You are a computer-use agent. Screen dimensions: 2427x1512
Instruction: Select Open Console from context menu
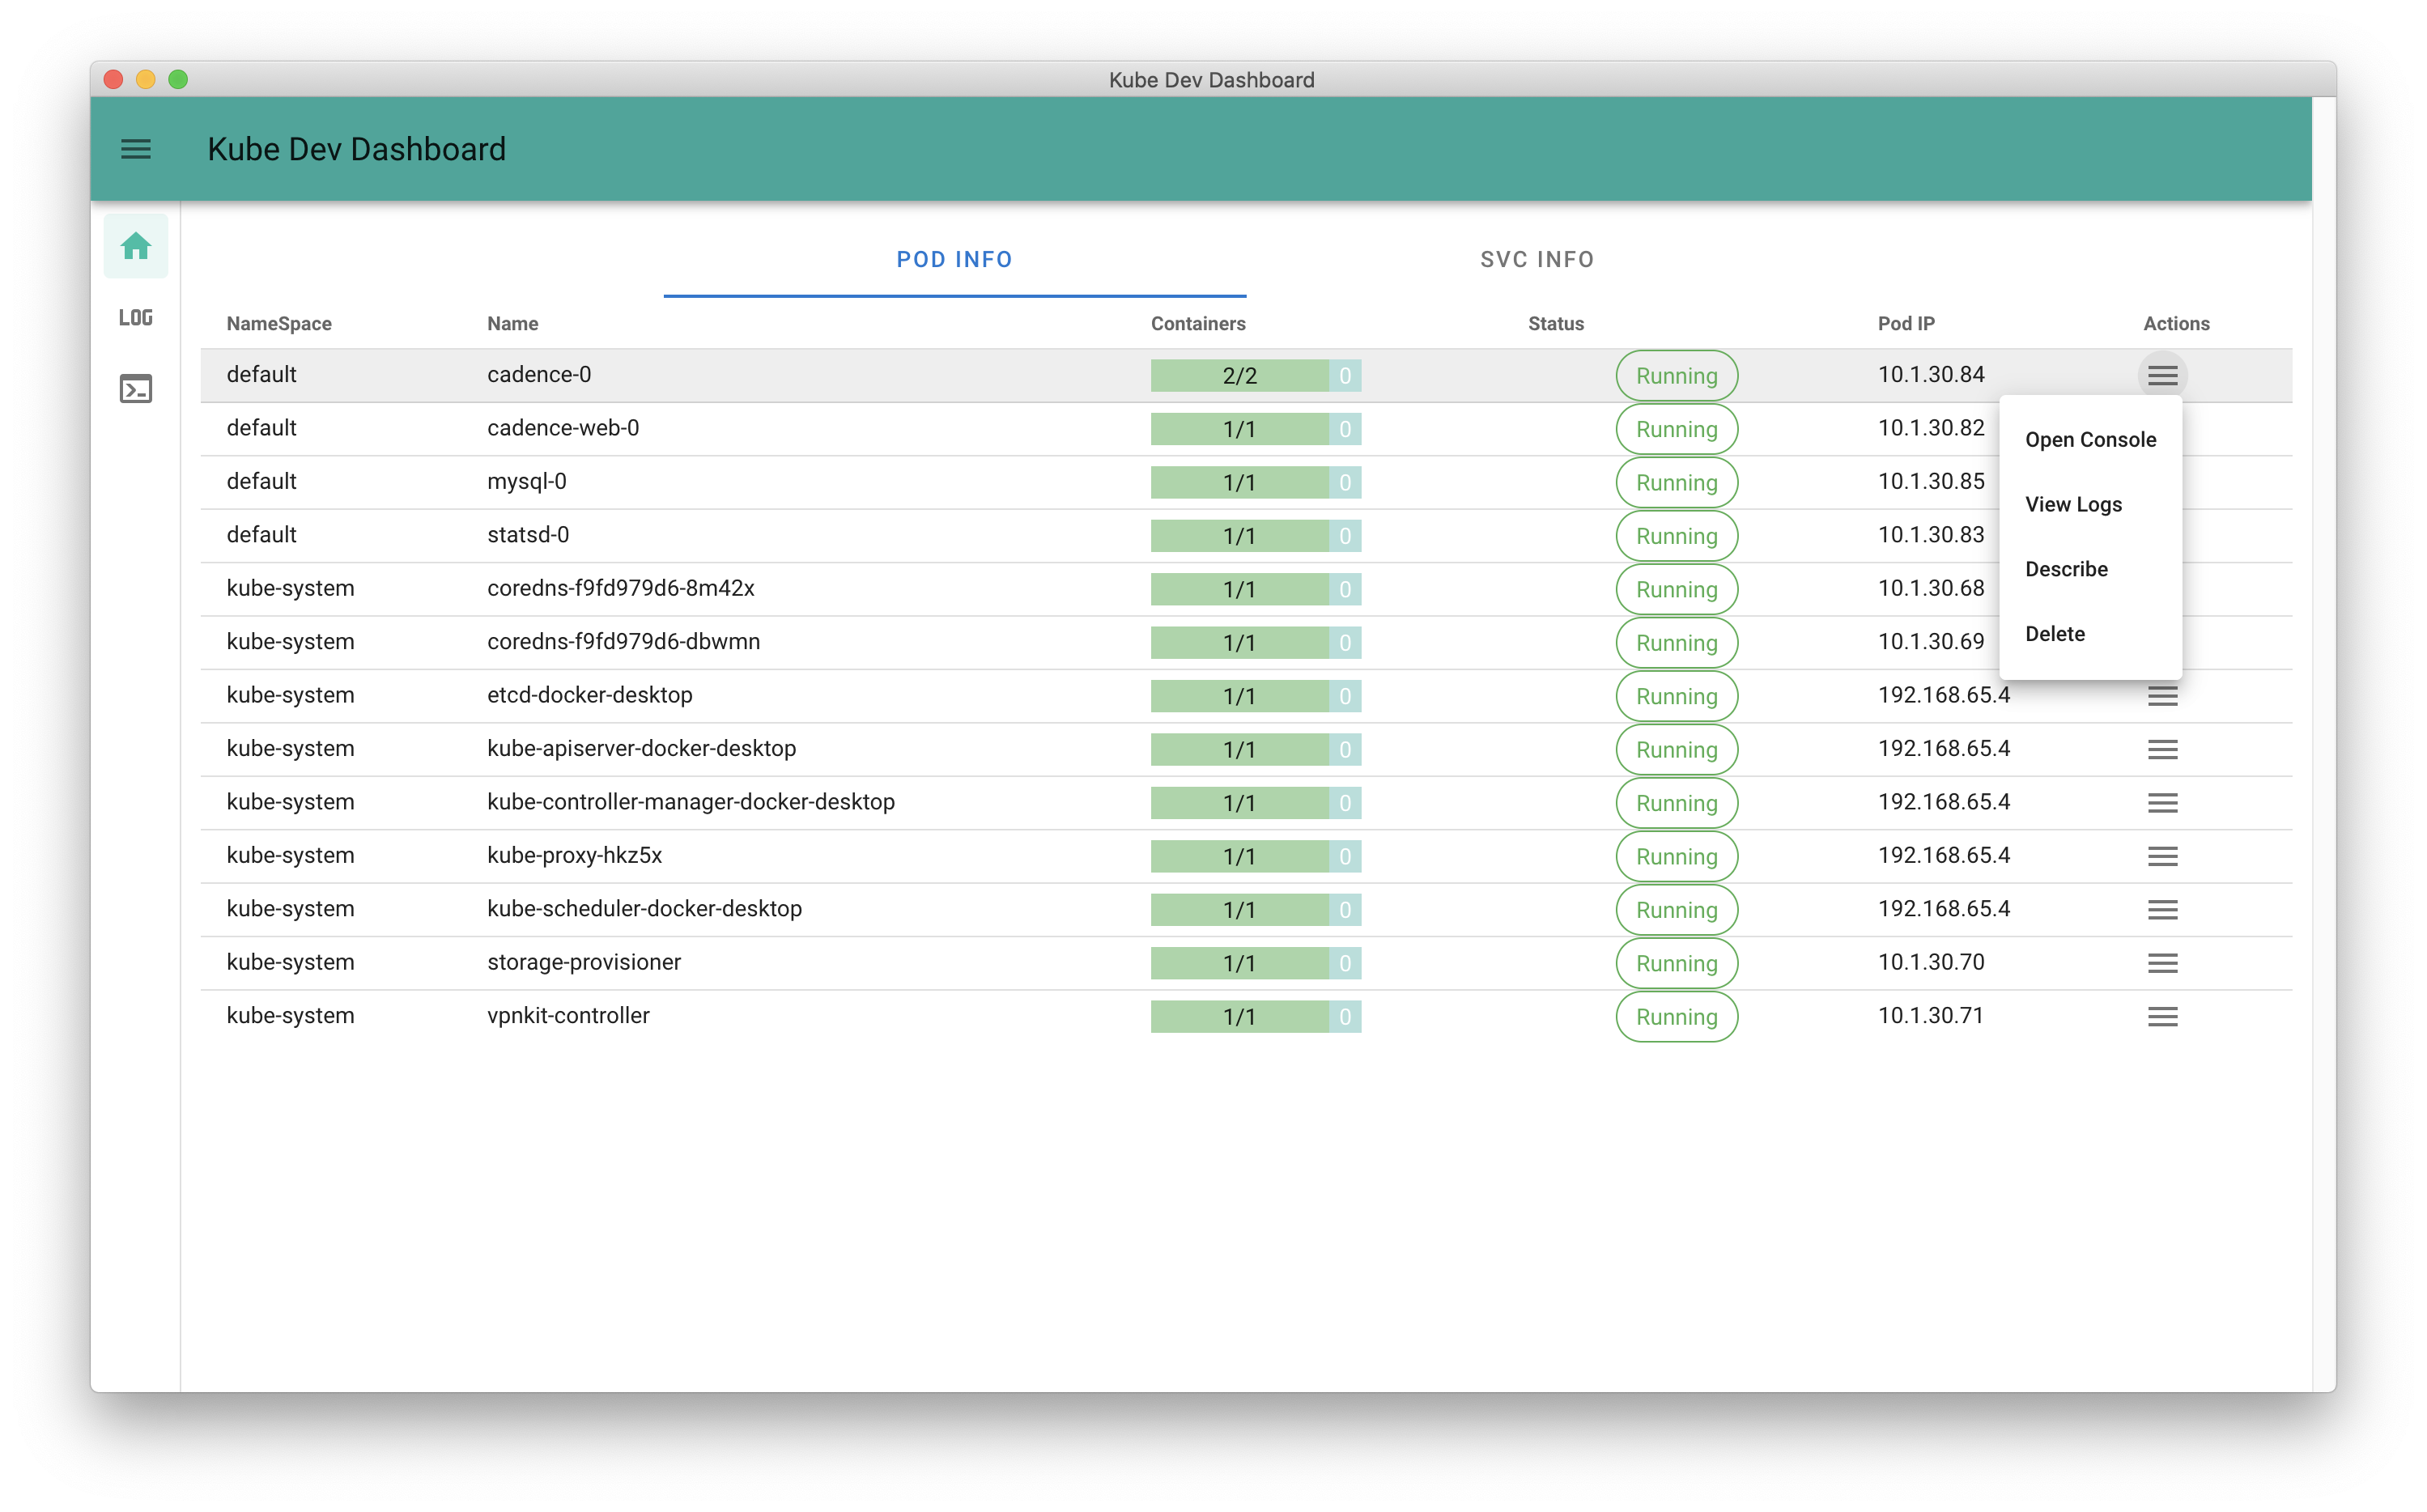[2090, 440]
